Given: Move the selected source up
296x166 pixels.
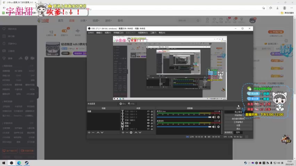Looking at the screenshot, I should click(136, 132).
